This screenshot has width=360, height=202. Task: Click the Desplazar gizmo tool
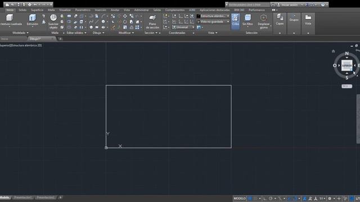264,21
